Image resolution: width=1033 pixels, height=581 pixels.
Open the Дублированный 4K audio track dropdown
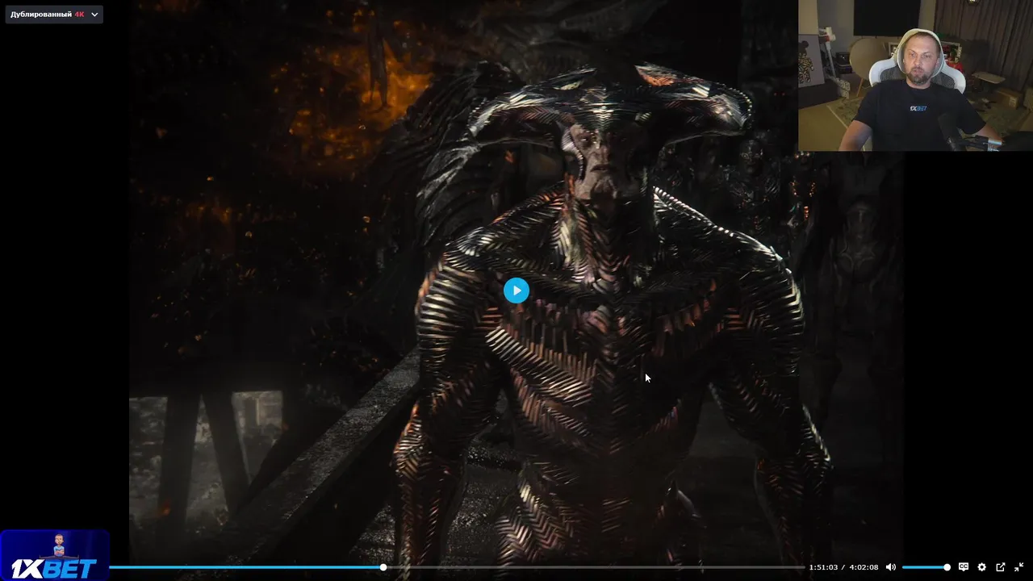tap(54, 15)
